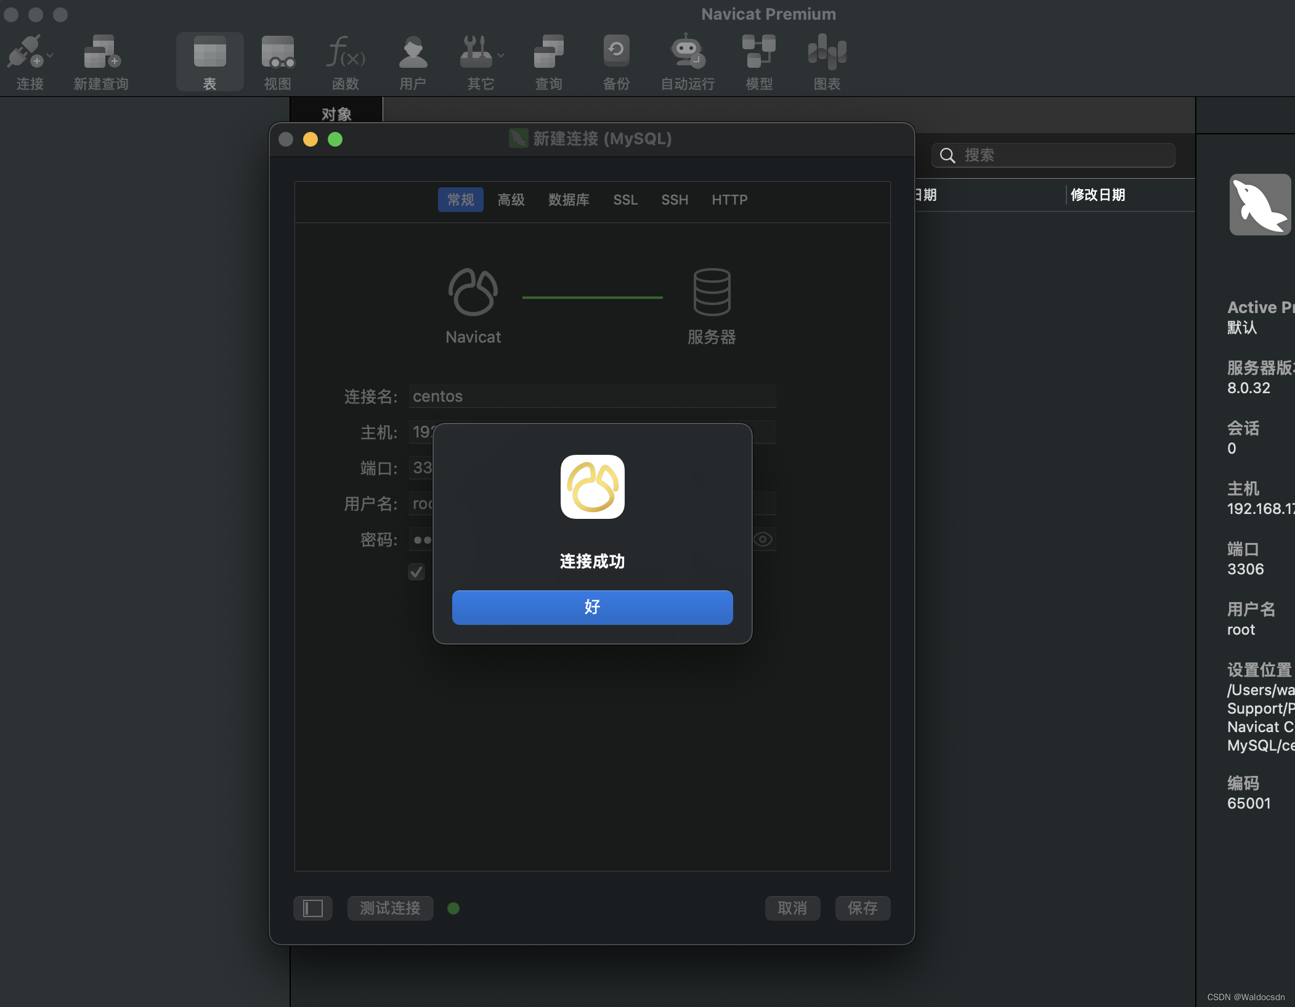Click the 保存 button
The height and width of the screenshot is (1007, 1295).
863,908
